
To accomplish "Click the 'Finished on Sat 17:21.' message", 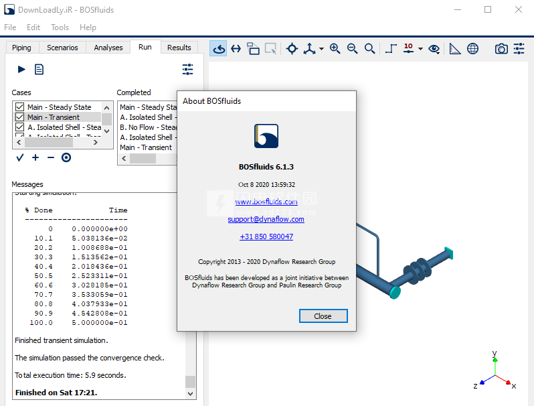I will (x=56, y=393).
